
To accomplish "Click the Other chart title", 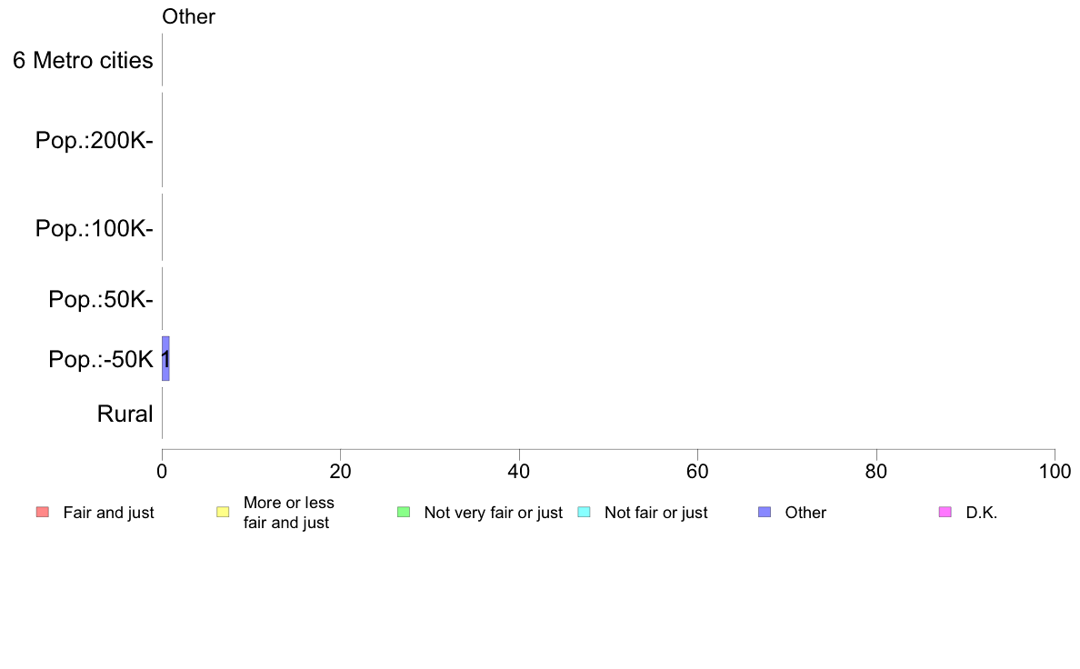I will 188,16.
